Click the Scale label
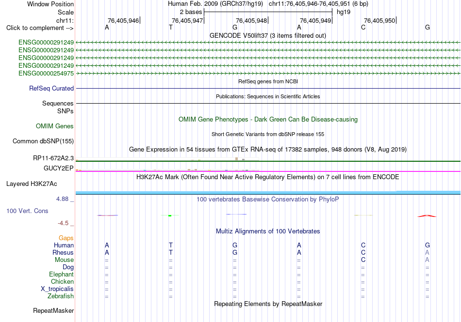This screenshot has height=322, width=461. tap(66, 12)
